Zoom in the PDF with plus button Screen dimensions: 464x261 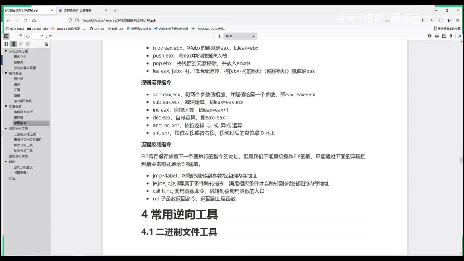pos(219,36)
